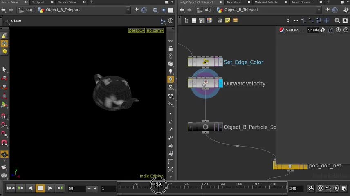Step back one frame
Viewport: 350px width, 196px height.
(20, 188)
